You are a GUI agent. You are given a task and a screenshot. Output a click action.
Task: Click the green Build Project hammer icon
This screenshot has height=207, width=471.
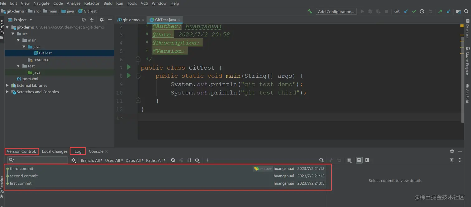point(310,11)
